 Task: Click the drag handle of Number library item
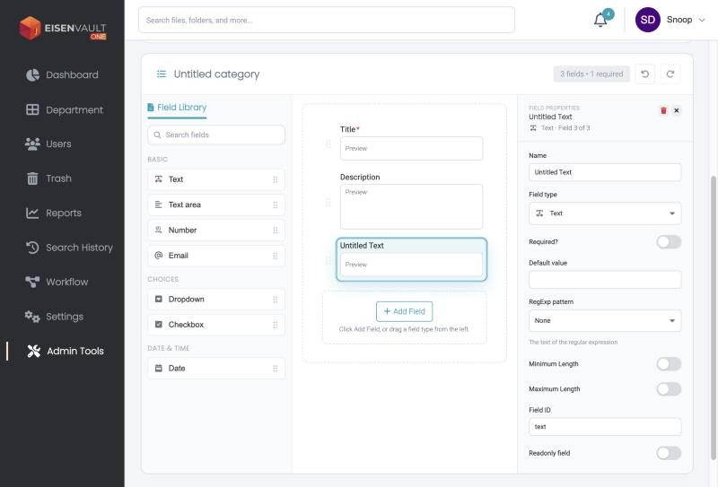276,230
